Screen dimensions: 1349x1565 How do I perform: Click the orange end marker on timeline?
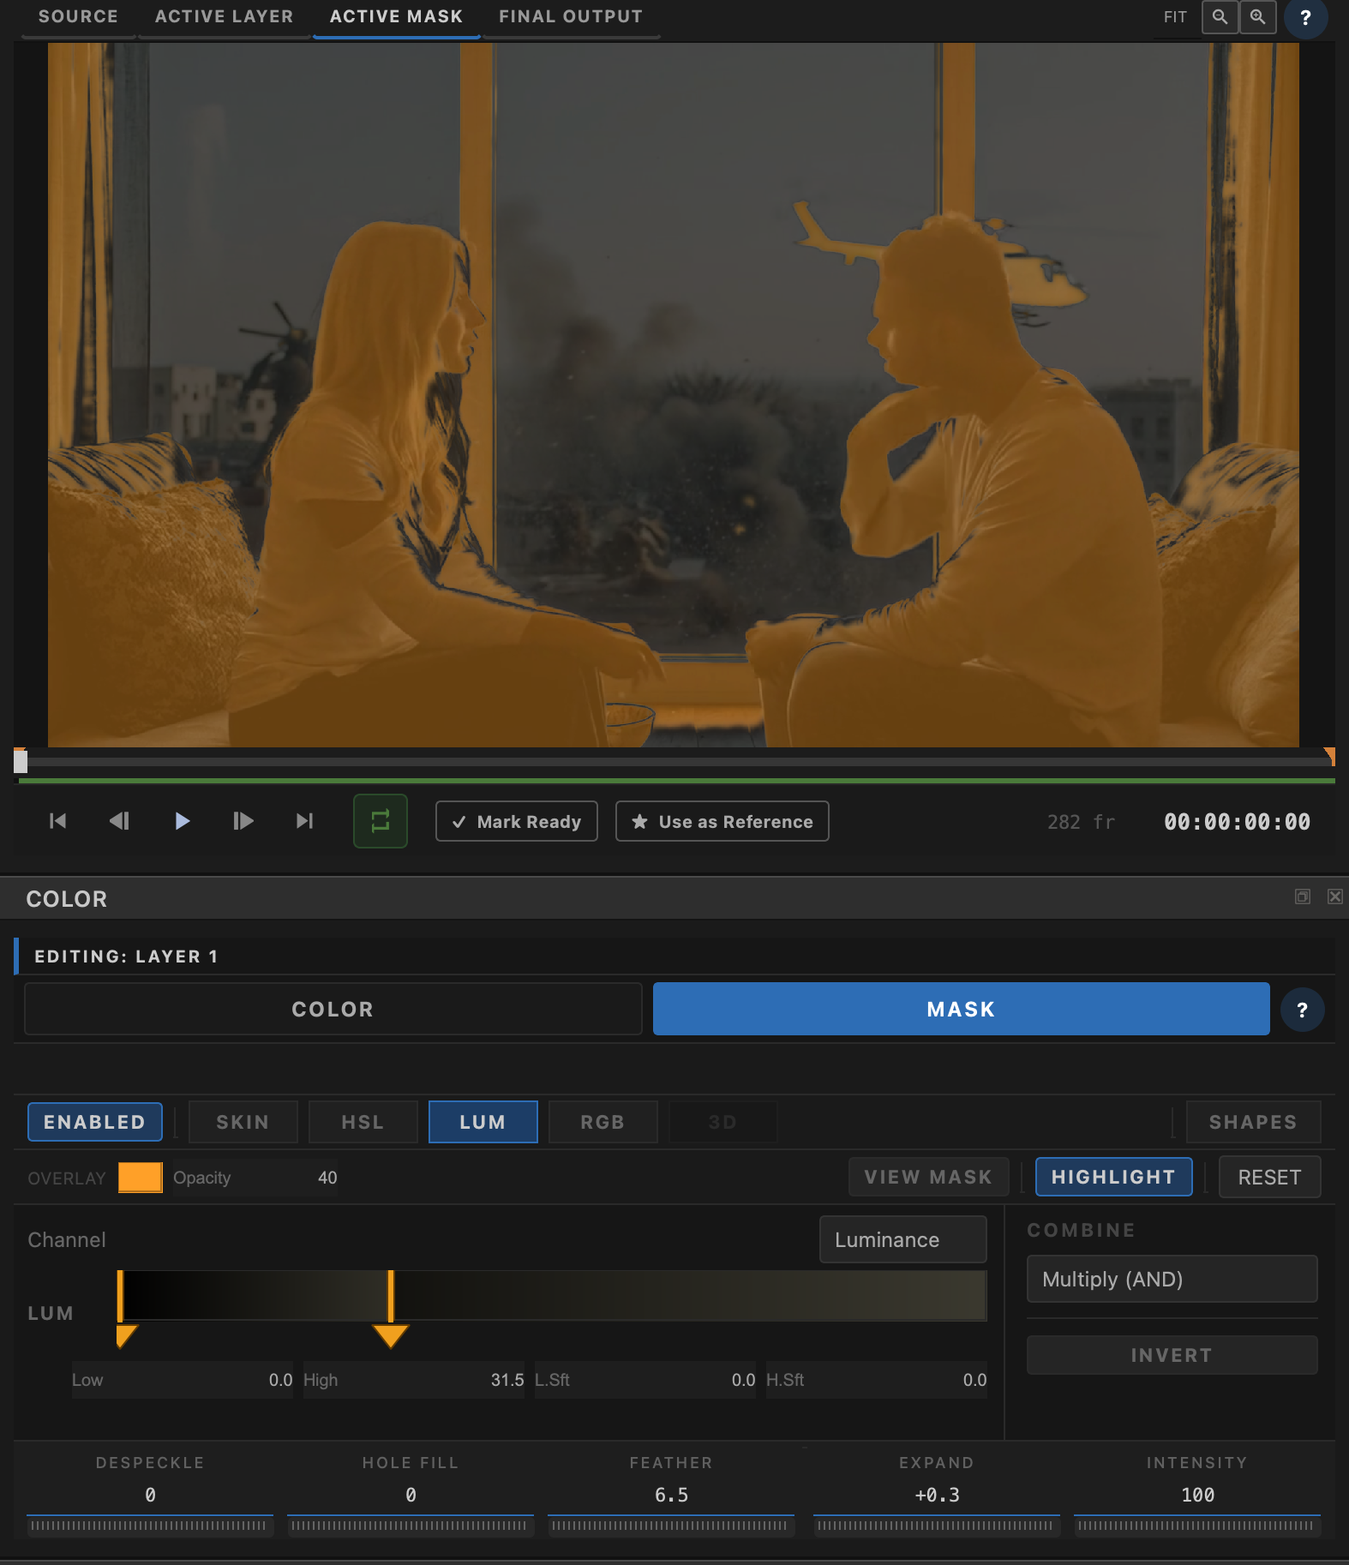tap(1330, 756)
